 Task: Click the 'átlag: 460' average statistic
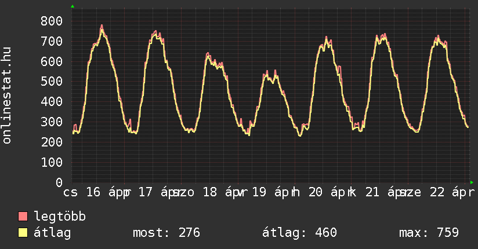pyautogui.click(x=300, y=233)
